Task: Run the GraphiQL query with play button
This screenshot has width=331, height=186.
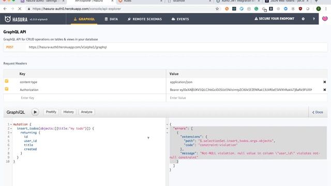Action: pos(35,112)
